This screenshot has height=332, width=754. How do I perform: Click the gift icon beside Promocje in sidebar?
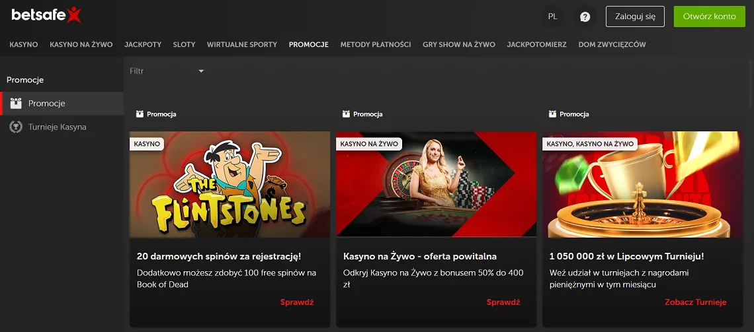(x=16, y=103)
